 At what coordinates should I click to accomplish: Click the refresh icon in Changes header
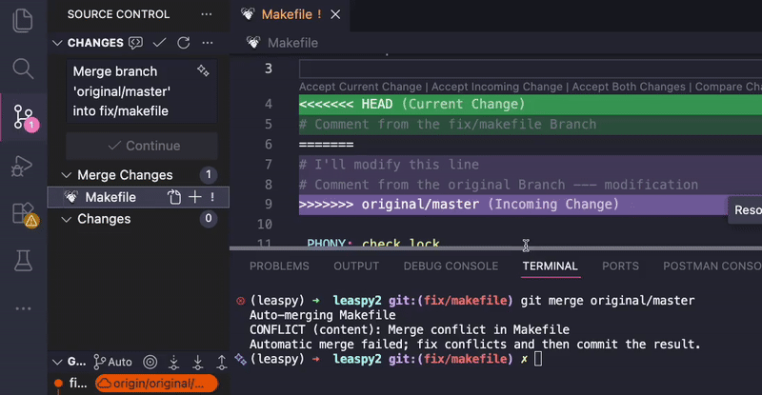tap(184, 43)
